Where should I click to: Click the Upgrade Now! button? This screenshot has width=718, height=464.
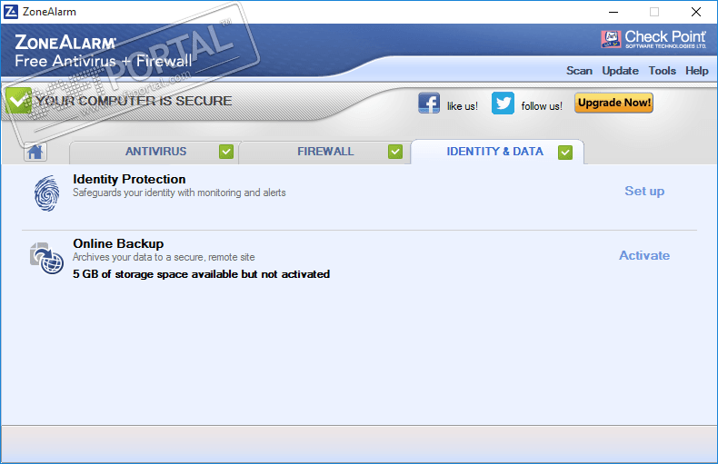[614, 103]
